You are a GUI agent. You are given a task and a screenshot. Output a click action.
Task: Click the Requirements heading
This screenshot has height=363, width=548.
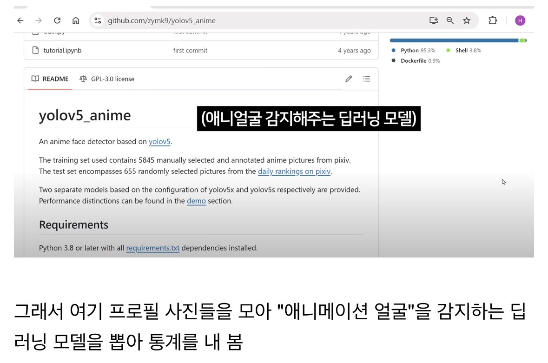point(74,224)
